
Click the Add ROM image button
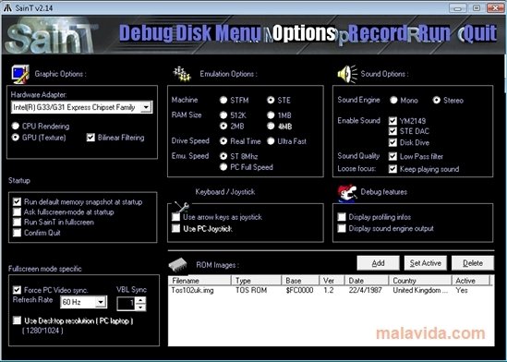click(x=378, y=263)
